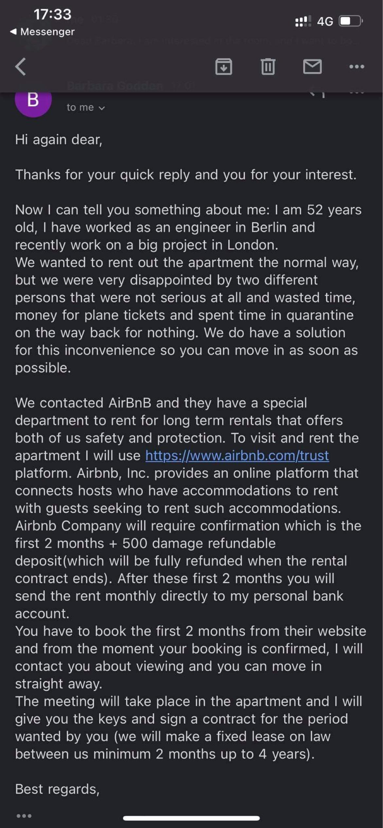The image size is (383, 828).
Task: Expand the "to me" recipient details
Action: [86, 108]
